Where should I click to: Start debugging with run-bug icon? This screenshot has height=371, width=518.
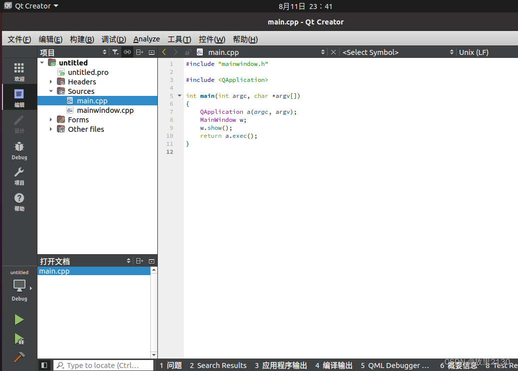tap(19, 339)
